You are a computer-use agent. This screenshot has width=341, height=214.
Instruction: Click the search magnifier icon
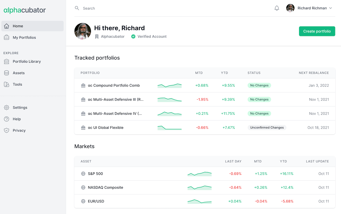tap(77, 8)
